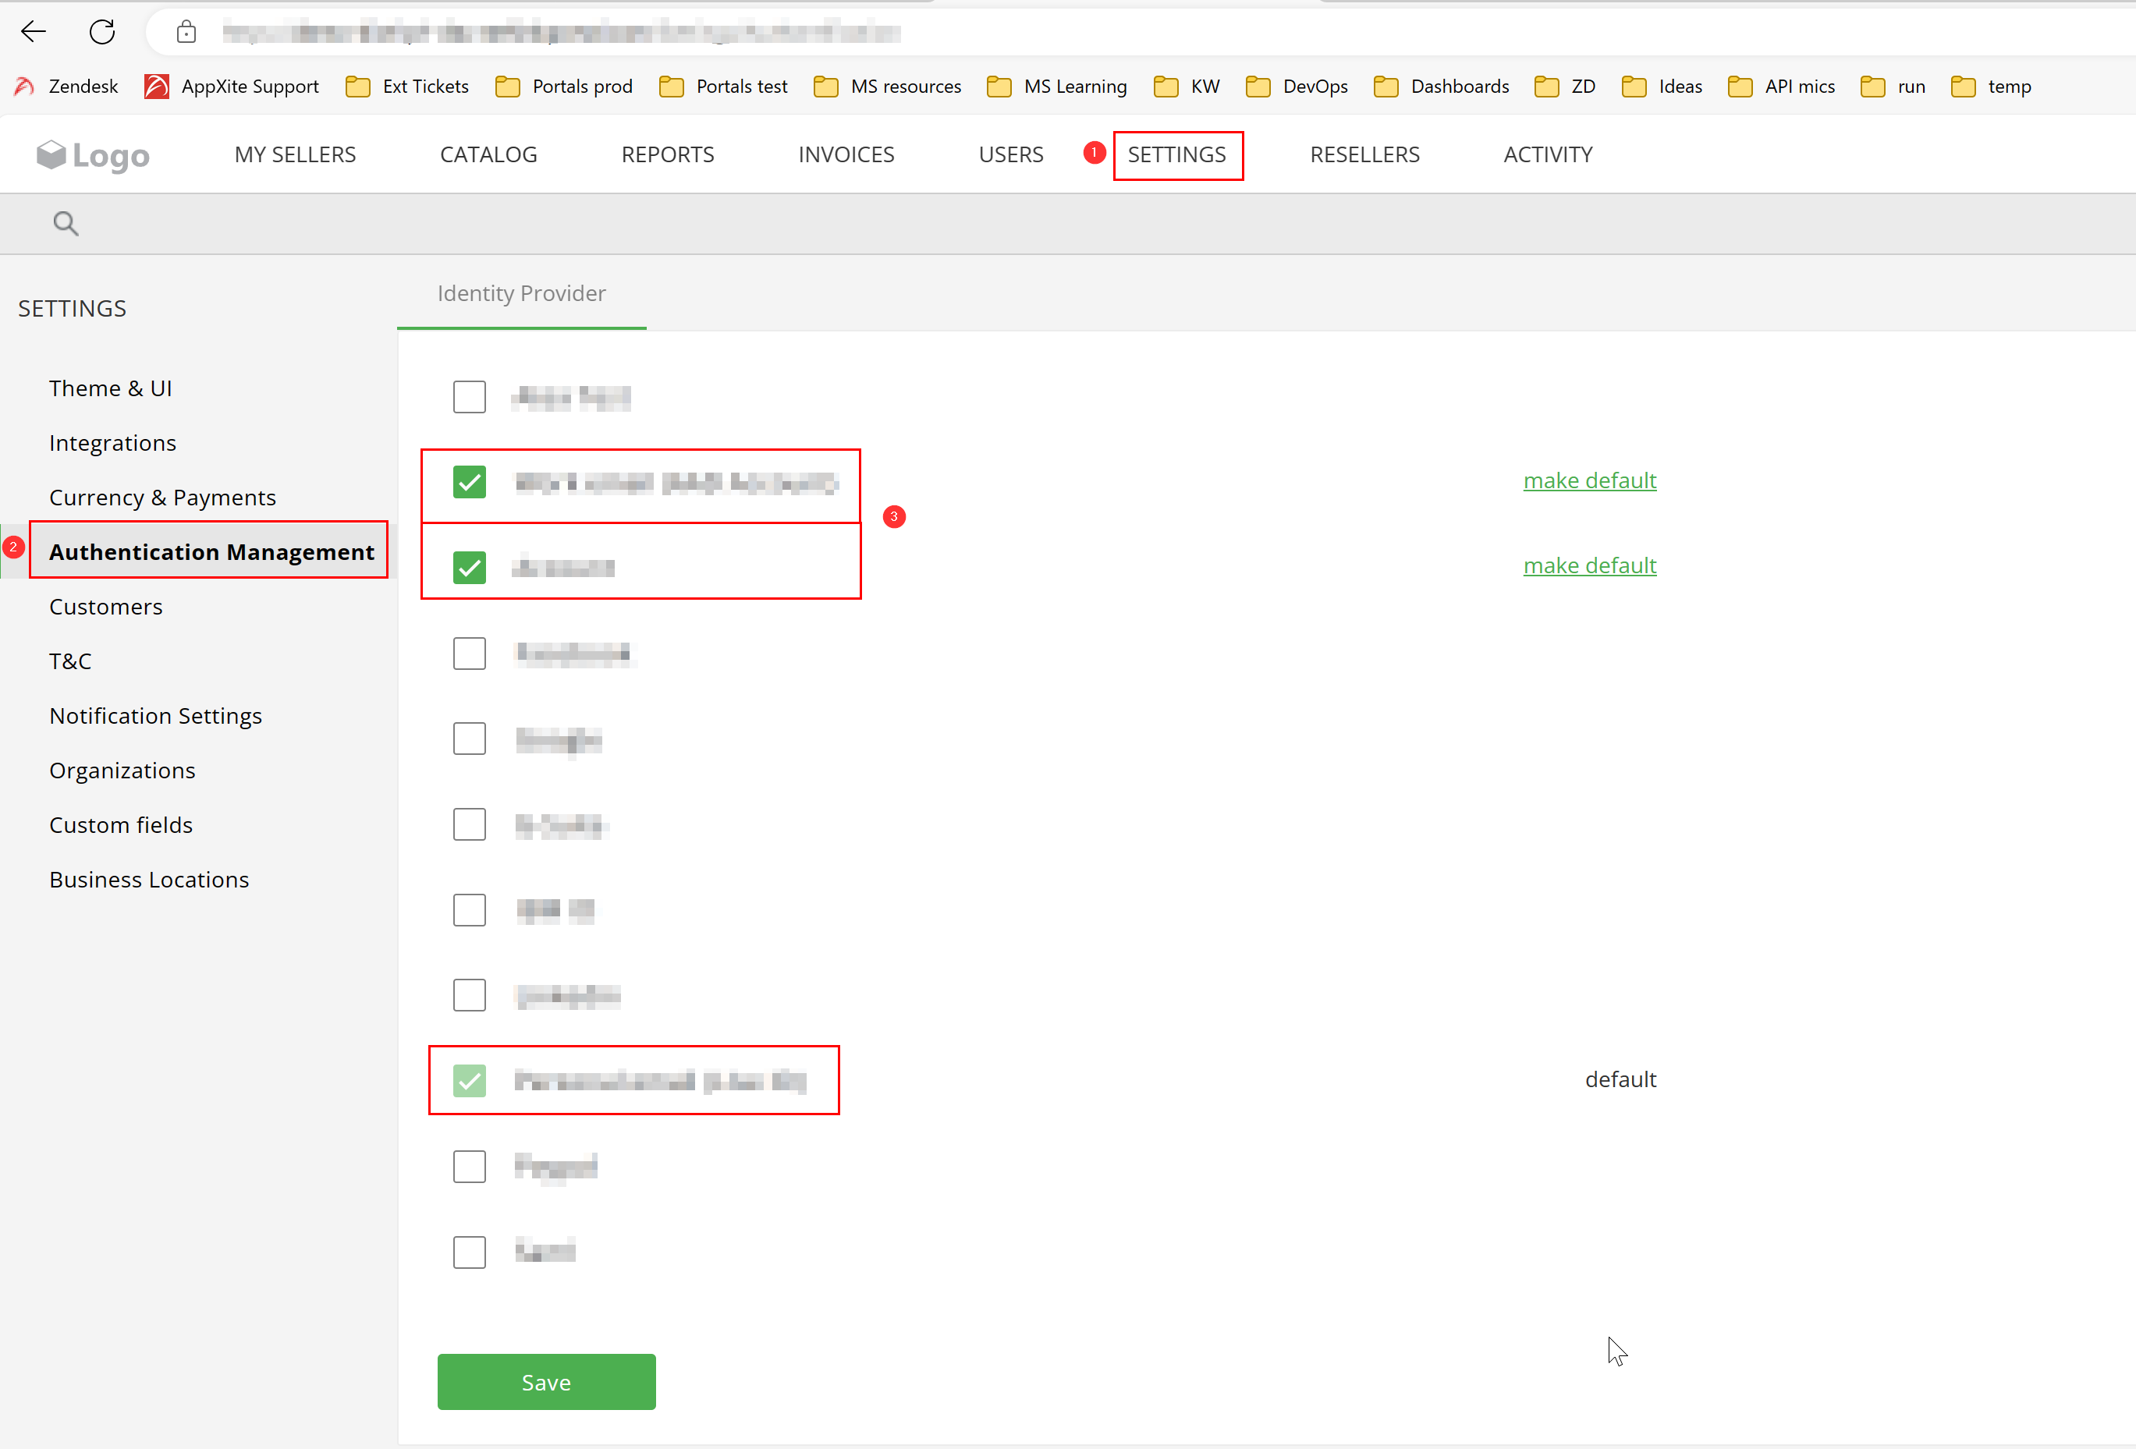This screenshot has height=1449, width=2136.
Task: Click the browser back arrow
Action: 33,31
